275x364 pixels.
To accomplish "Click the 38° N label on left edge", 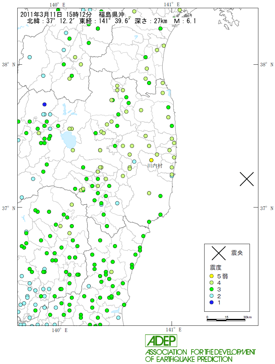I will click(9, 65).
